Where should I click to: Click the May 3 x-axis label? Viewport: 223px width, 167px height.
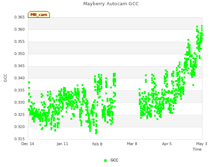201,144
